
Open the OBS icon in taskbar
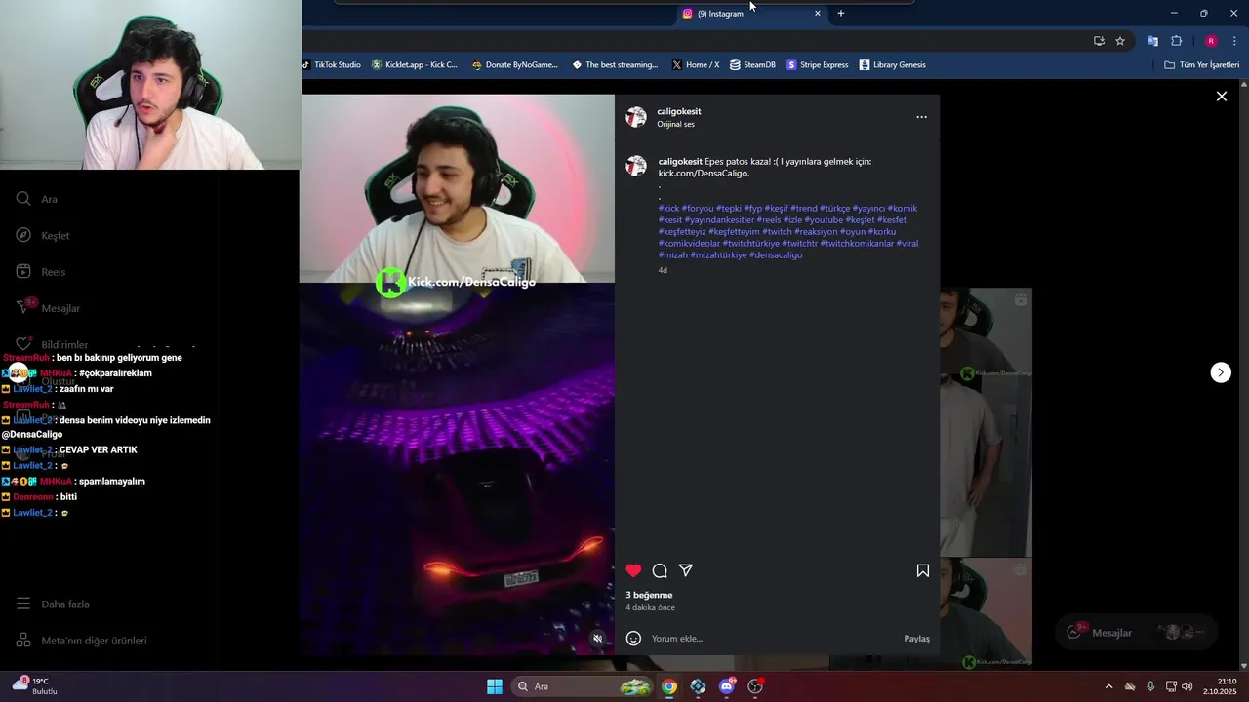[755, 686]
